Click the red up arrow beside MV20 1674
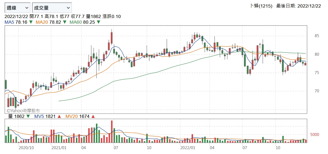The image size is (328, 154). click(93, 117)
